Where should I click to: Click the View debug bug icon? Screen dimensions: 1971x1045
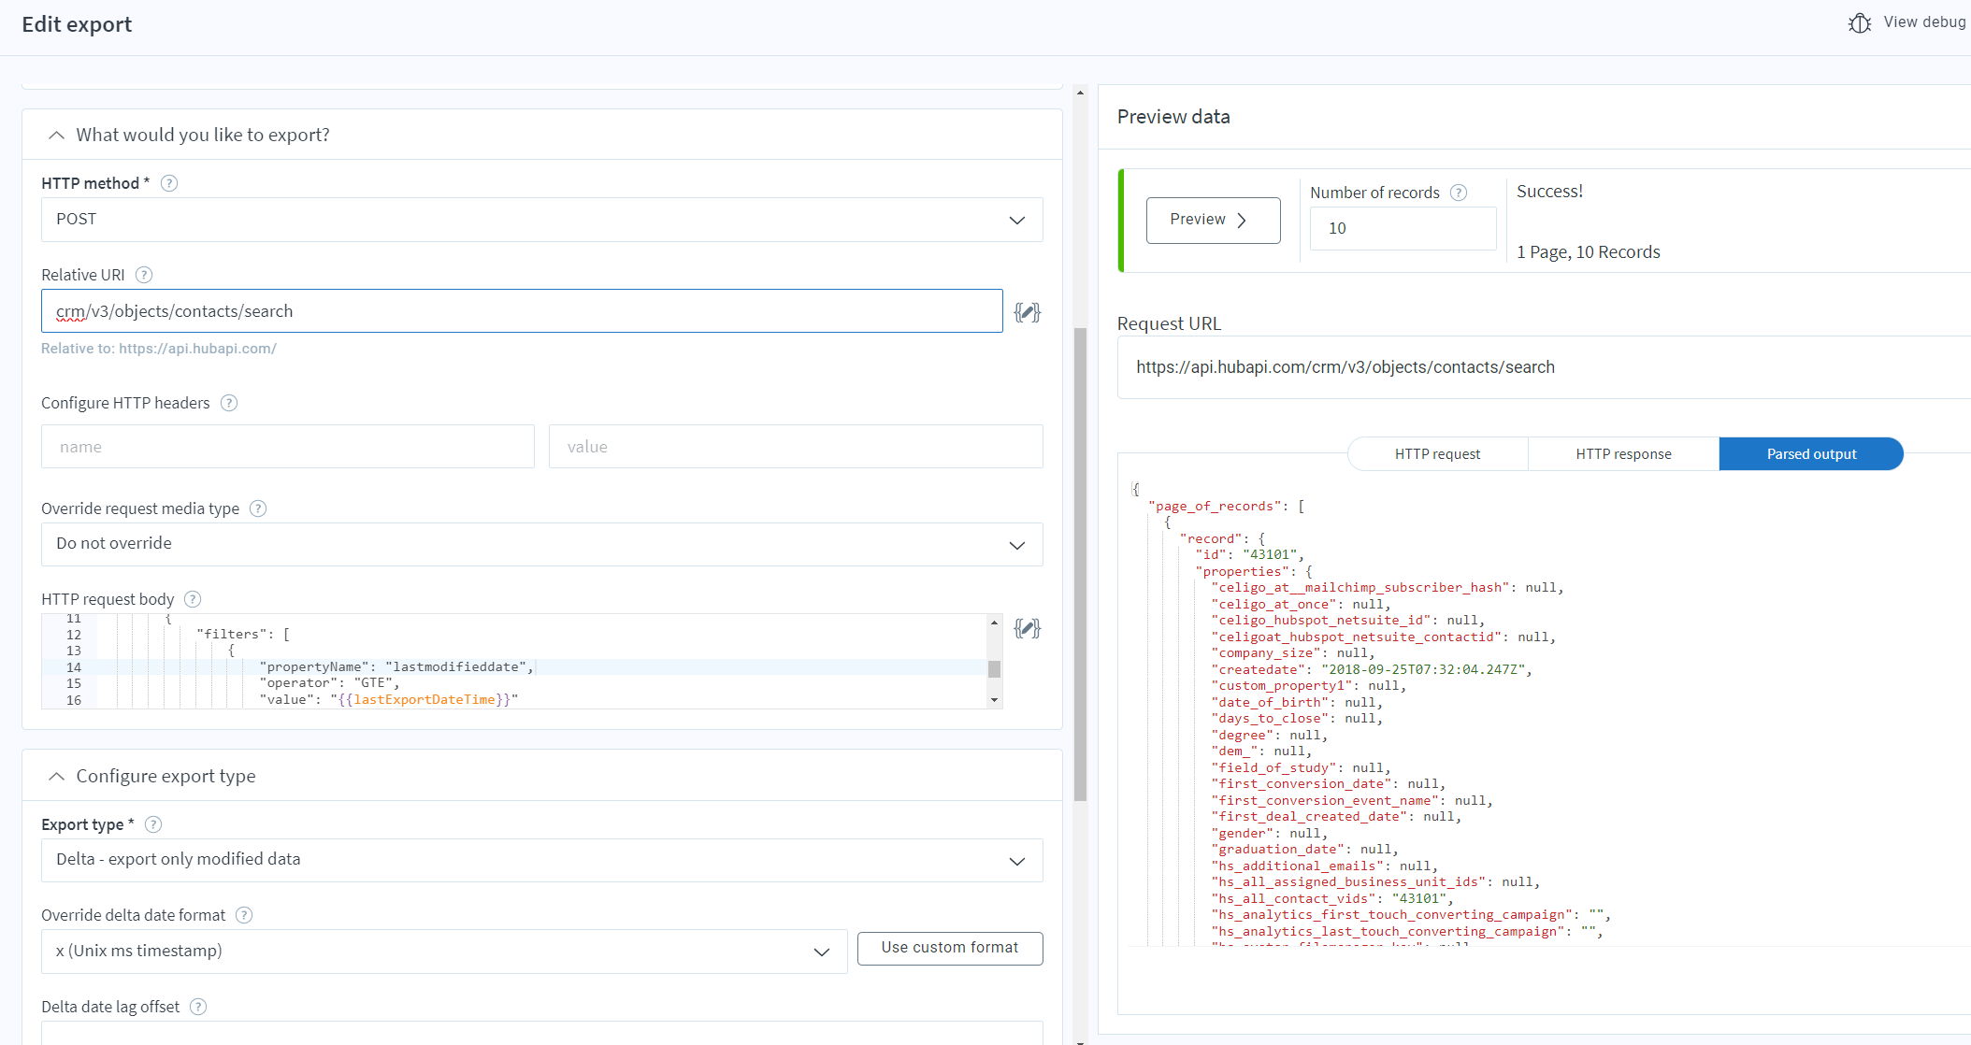coord(1860,22)
